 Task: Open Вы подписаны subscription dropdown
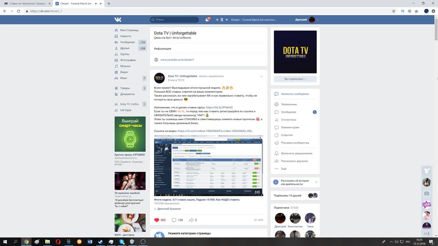click(x=295, y=79)
